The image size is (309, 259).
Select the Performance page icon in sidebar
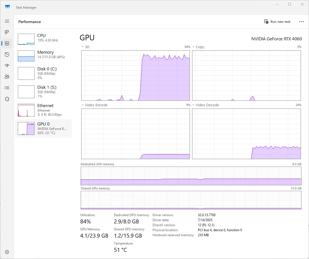[7, 43]
